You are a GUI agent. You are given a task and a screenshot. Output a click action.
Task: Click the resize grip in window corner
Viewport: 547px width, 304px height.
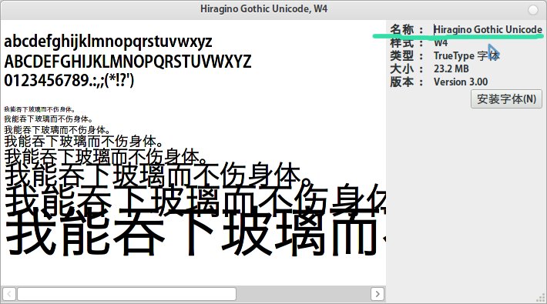[542, 299]
